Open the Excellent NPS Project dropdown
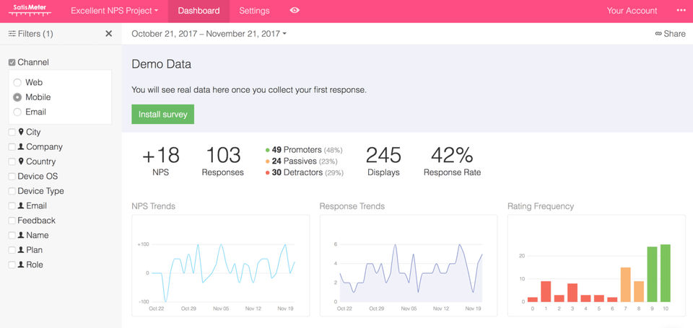Screen dimensions: 693x328 114,11
